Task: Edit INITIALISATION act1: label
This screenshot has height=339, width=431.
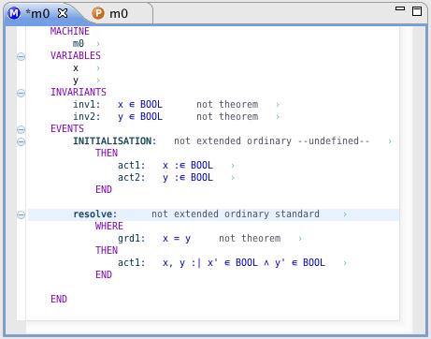Action: pos(132,165)
